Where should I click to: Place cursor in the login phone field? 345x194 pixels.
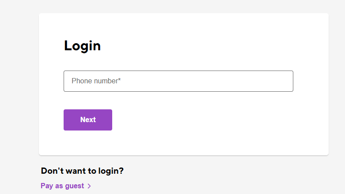pos(178,81)
